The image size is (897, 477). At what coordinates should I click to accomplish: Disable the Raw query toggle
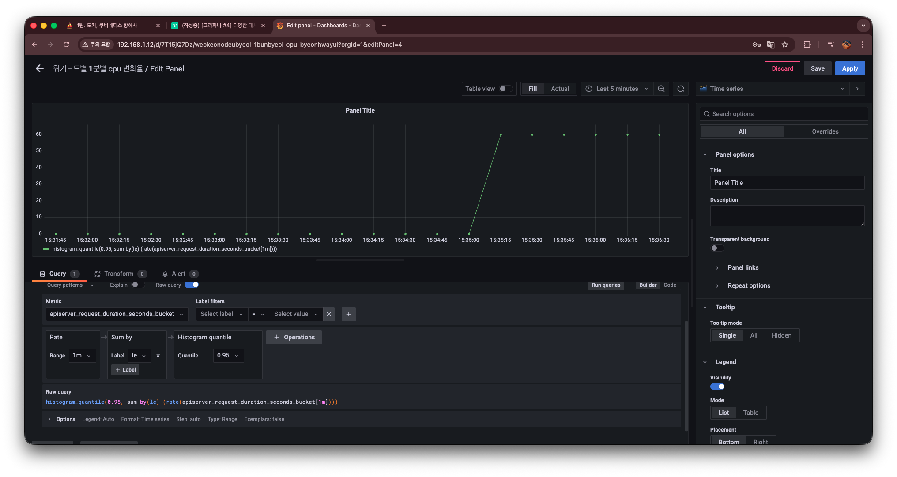192,285
